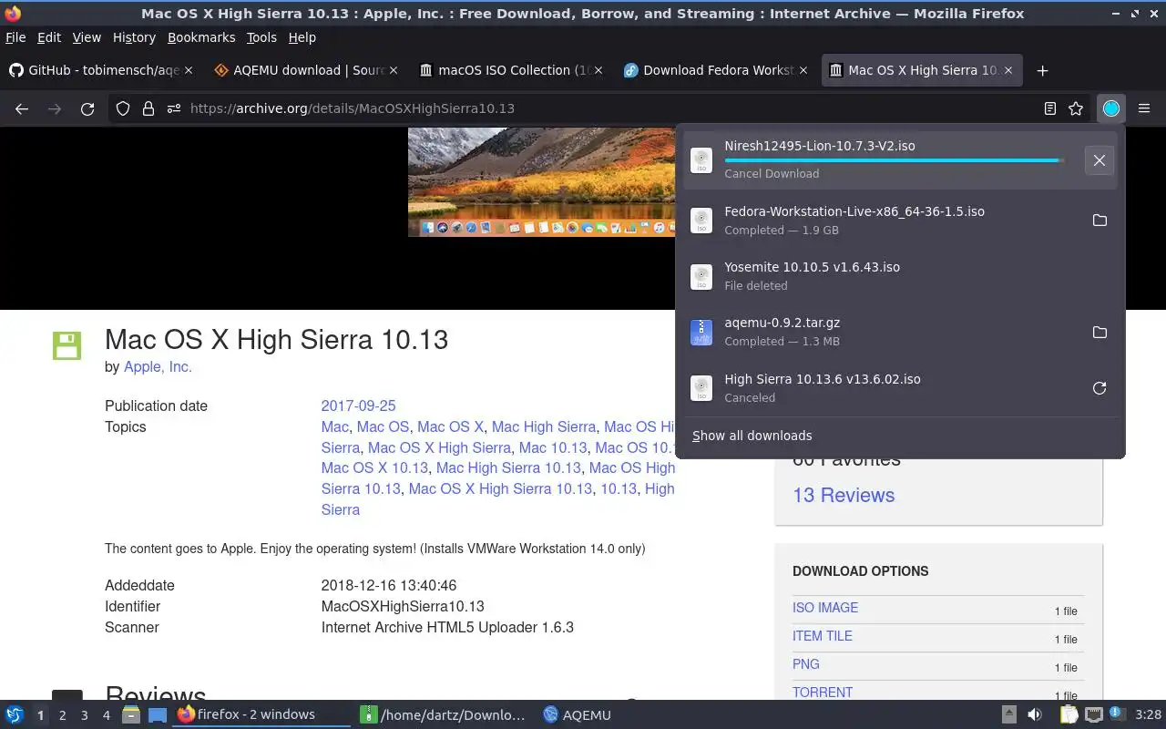
Task: Click Show all downloads
Action: click(x=752, y=436)
